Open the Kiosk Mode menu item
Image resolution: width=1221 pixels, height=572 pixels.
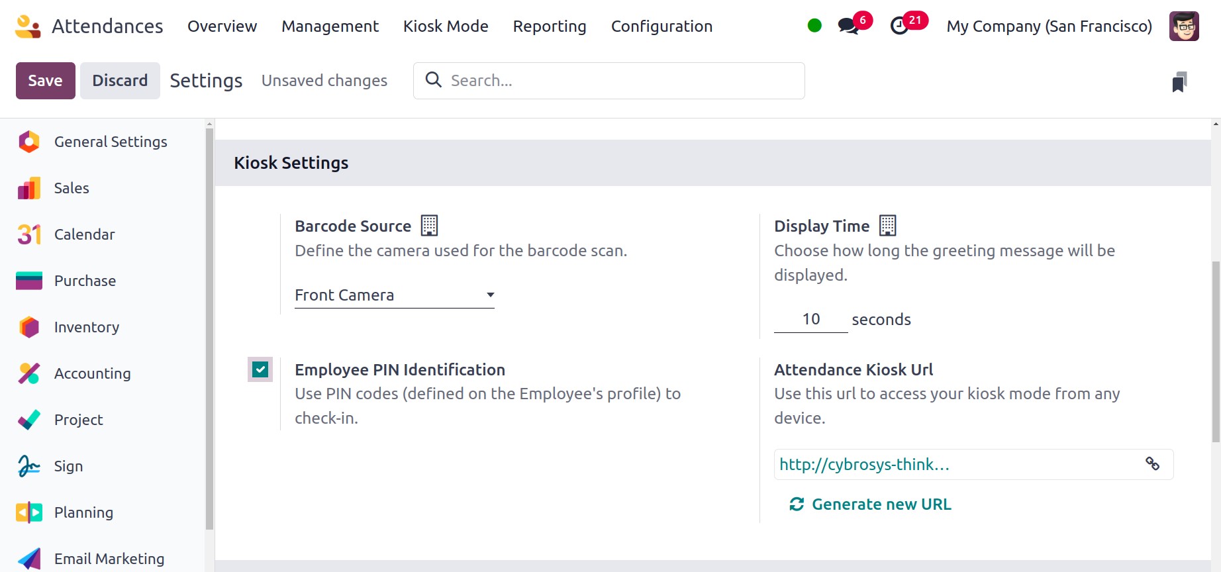[x=446, y=26]
